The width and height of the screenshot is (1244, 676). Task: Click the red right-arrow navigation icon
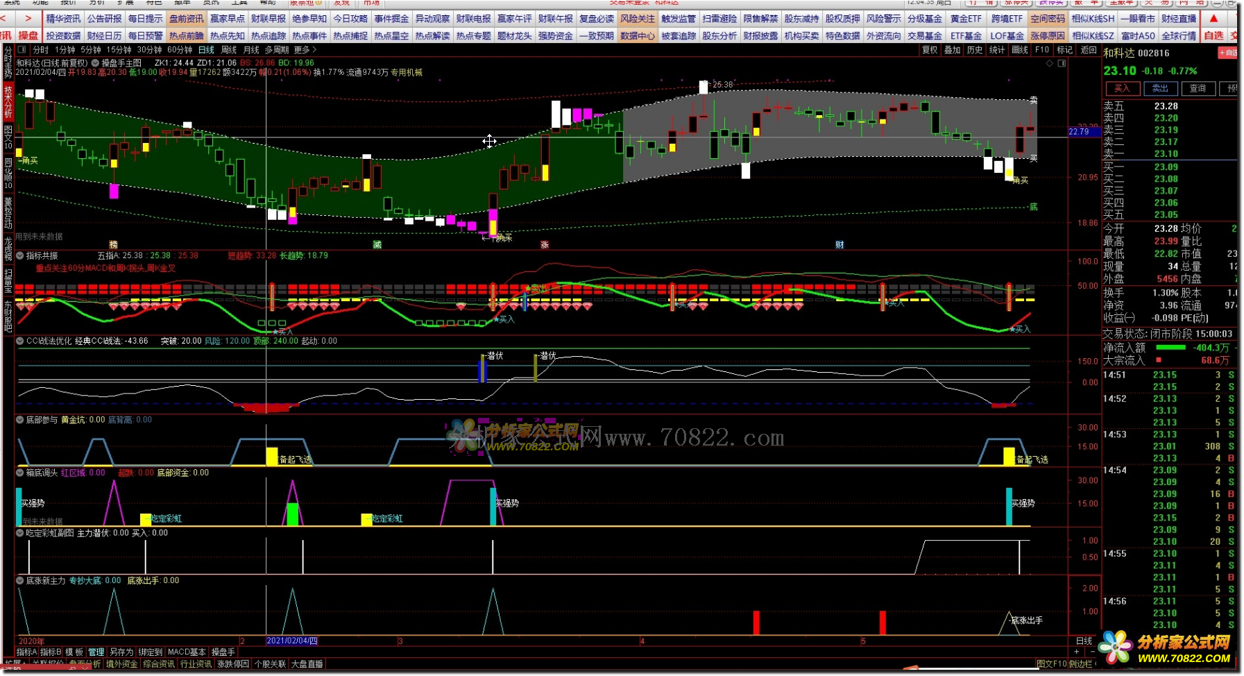[28, 19]
